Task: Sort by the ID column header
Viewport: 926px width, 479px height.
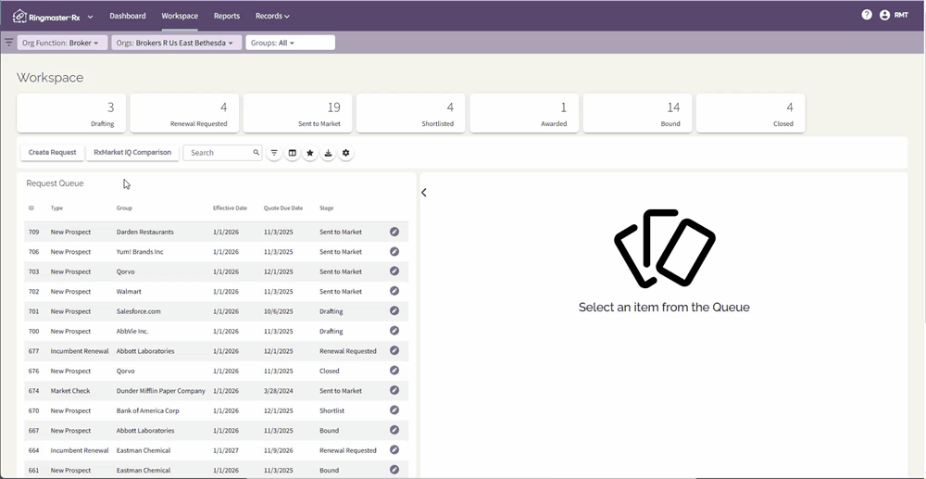Action: pyautogui.click(x=31, y=208)
